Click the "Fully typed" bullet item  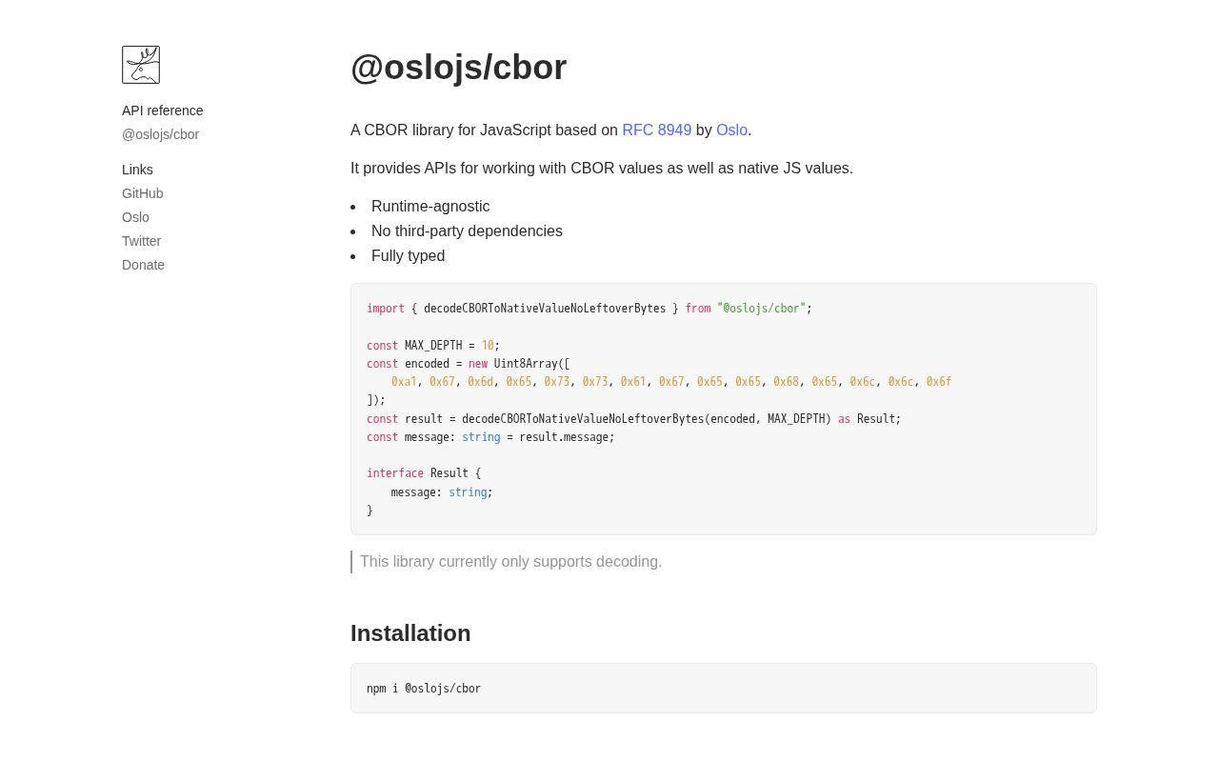point(408,256)
